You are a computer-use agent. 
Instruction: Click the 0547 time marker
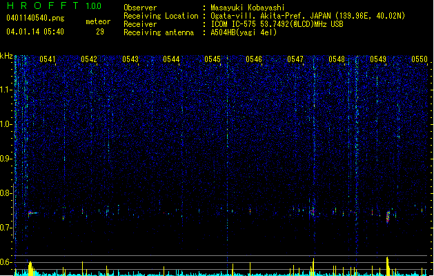coord(295,59)
